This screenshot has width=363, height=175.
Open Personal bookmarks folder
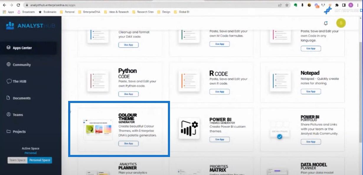click(67, 12)
